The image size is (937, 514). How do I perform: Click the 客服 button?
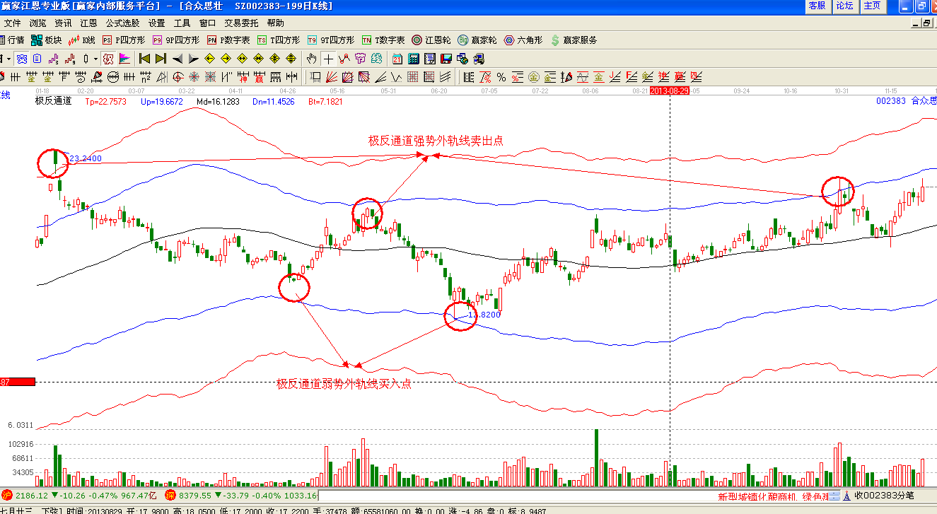[x=817, y=6]
